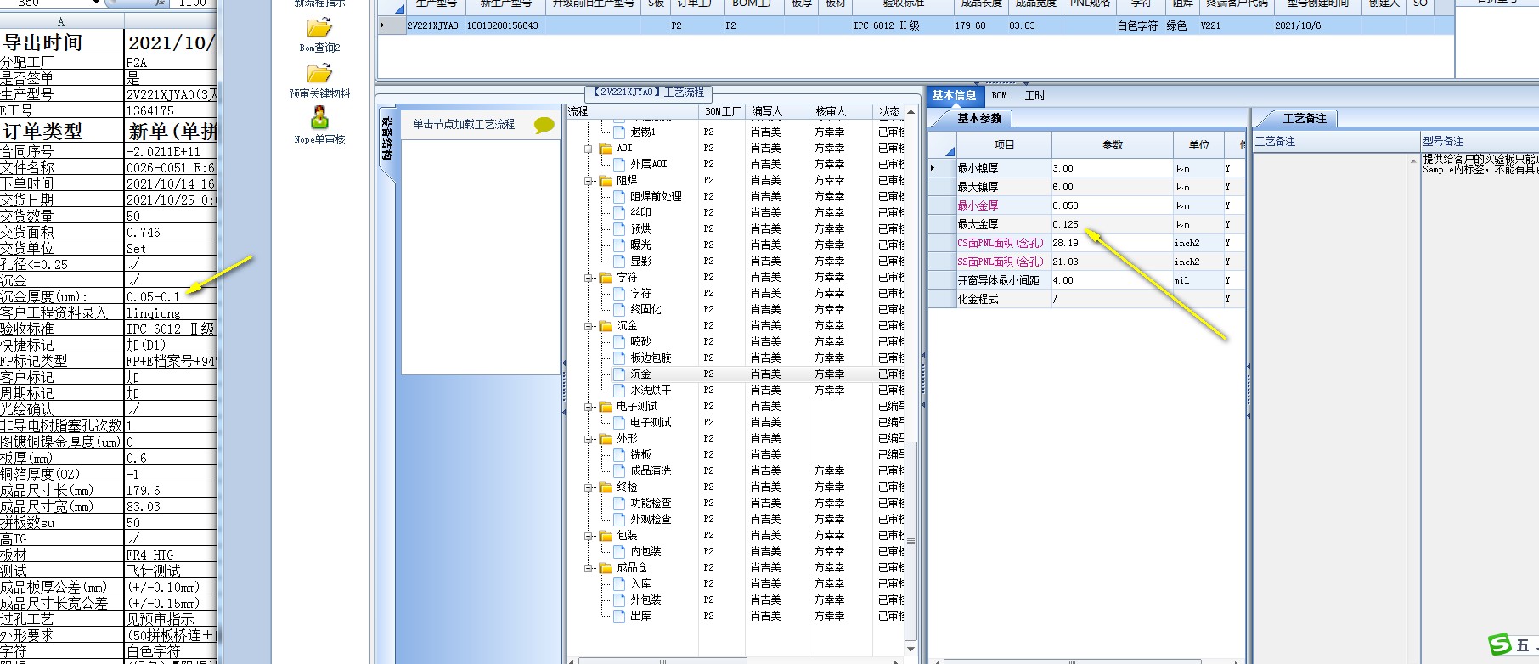Select the 沉金 process step row
This screenshot has height=664, width=1539.
(736, 374)
